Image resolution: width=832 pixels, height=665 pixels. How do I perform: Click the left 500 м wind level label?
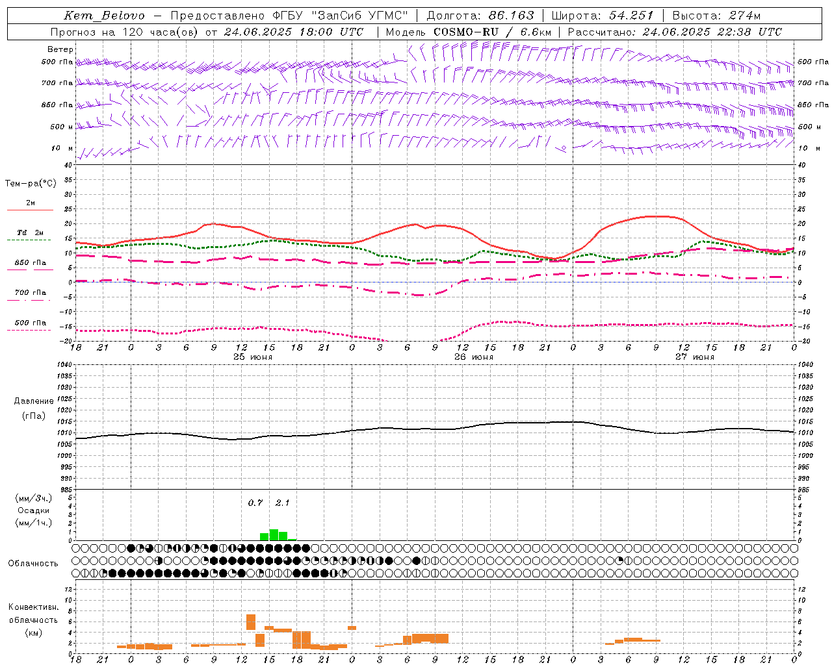click(x=62, y=127)
